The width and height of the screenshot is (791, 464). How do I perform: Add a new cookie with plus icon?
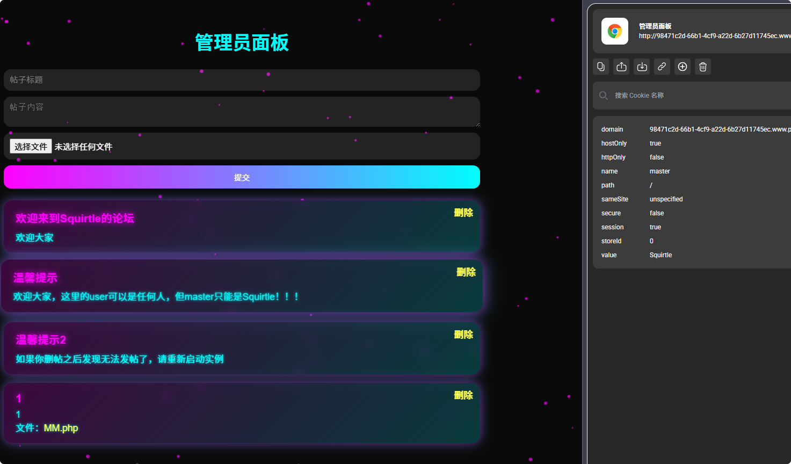point(683,67)
